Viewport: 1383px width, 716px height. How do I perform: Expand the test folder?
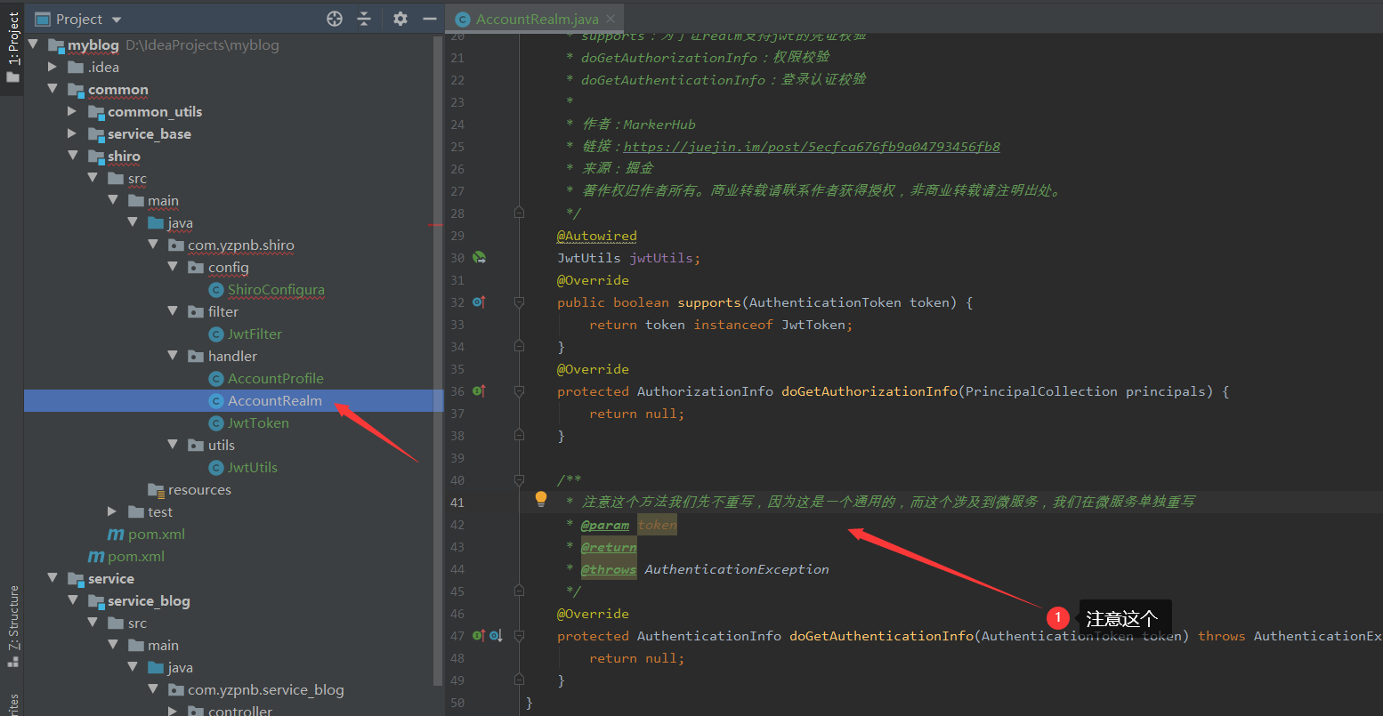click(x=111, y=511)
